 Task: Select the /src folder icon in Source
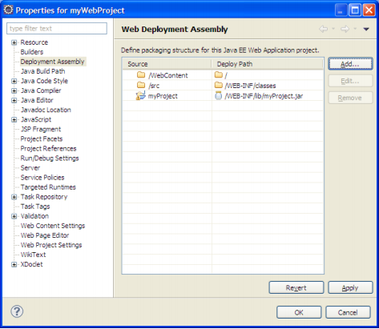point(141,85)
